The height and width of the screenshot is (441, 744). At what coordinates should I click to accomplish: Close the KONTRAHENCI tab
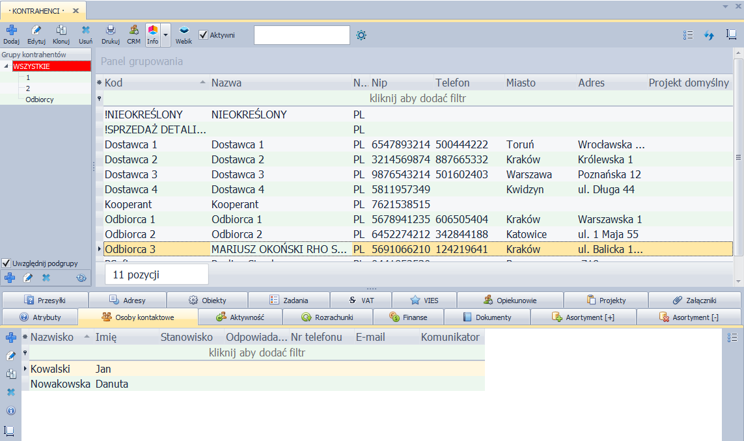point(76,11)
